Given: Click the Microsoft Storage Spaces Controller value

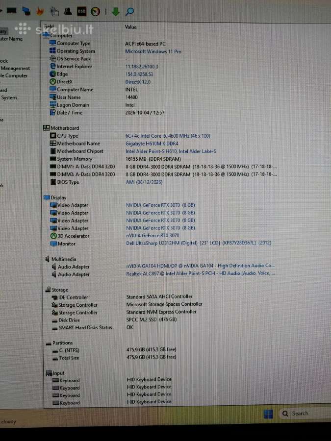Looking at the screenshot, I should (164, 304).
